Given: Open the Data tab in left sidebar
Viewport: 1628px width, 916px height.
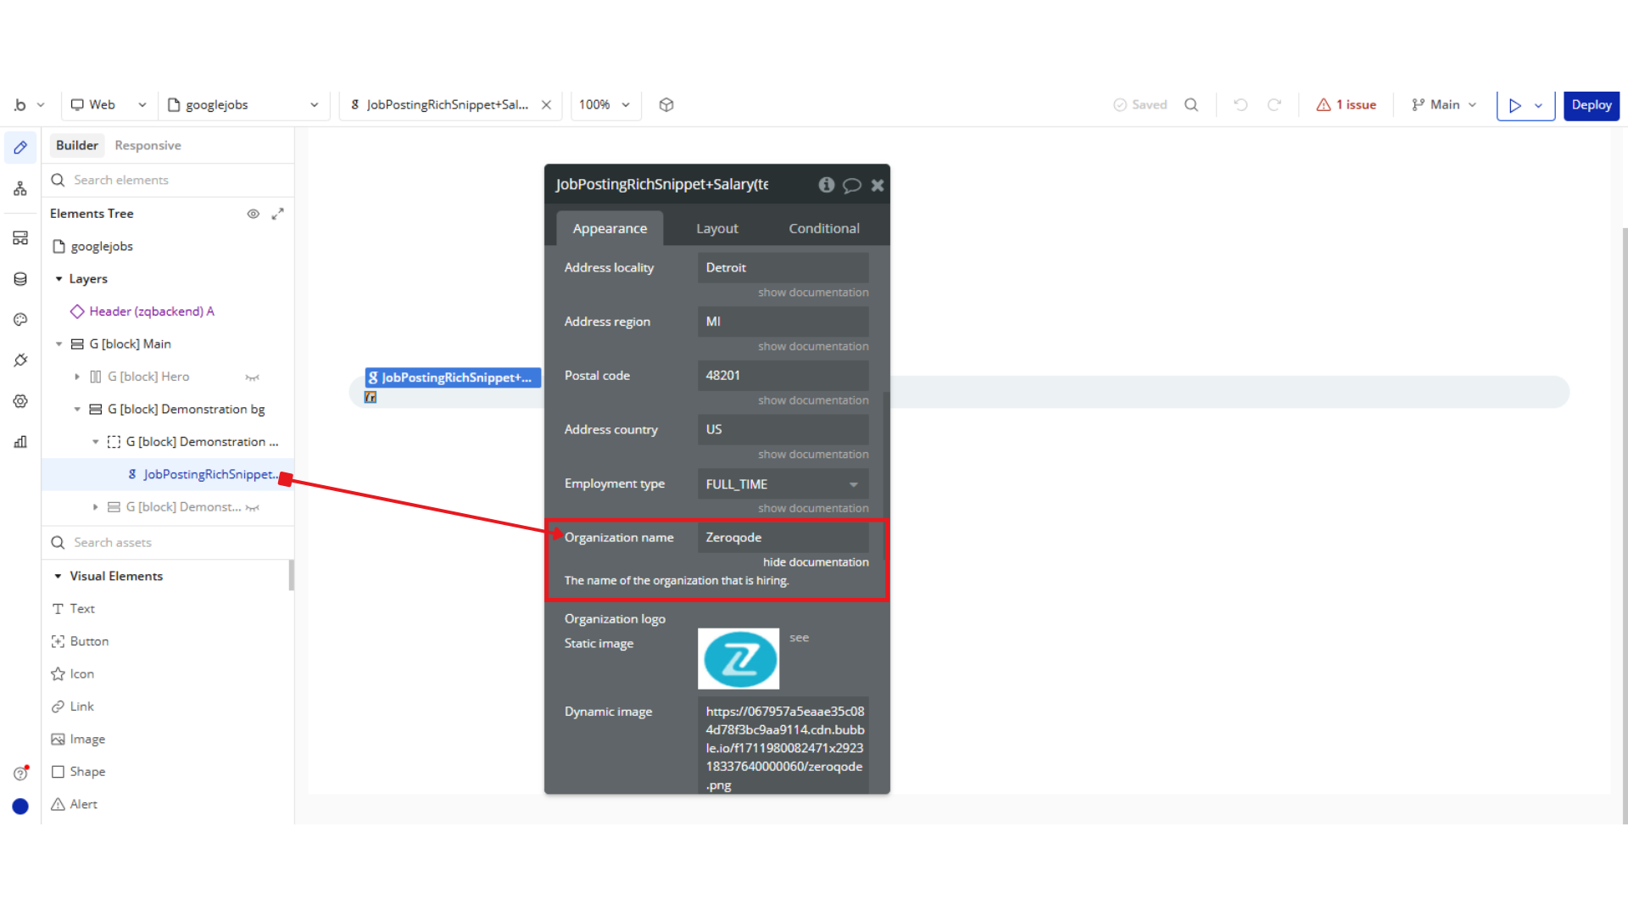Looking at the screenshot, I should point(20,279).
